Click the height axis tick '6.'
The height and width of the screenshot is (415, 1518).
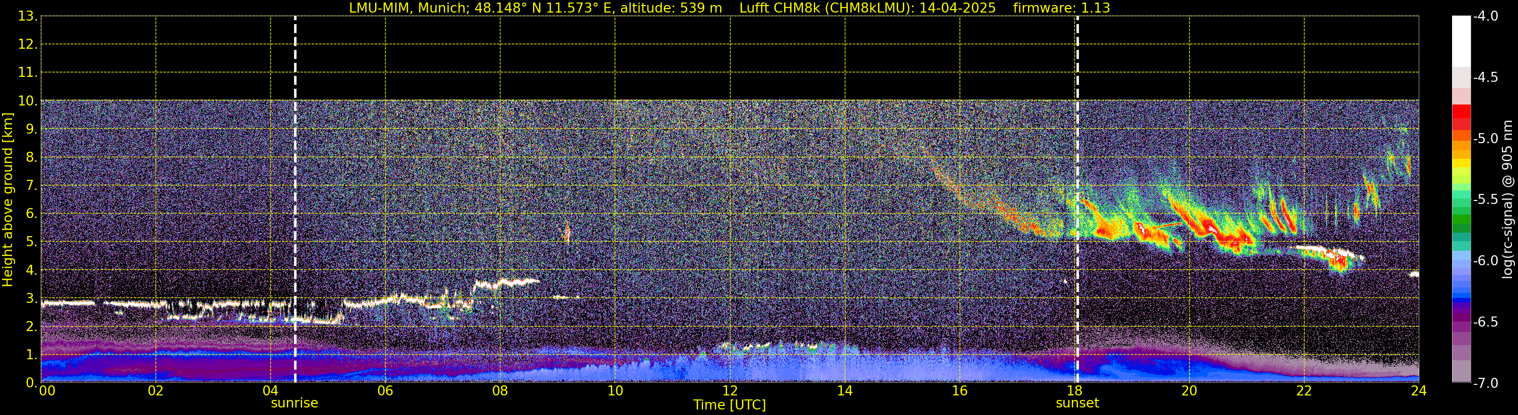point(31,214)
